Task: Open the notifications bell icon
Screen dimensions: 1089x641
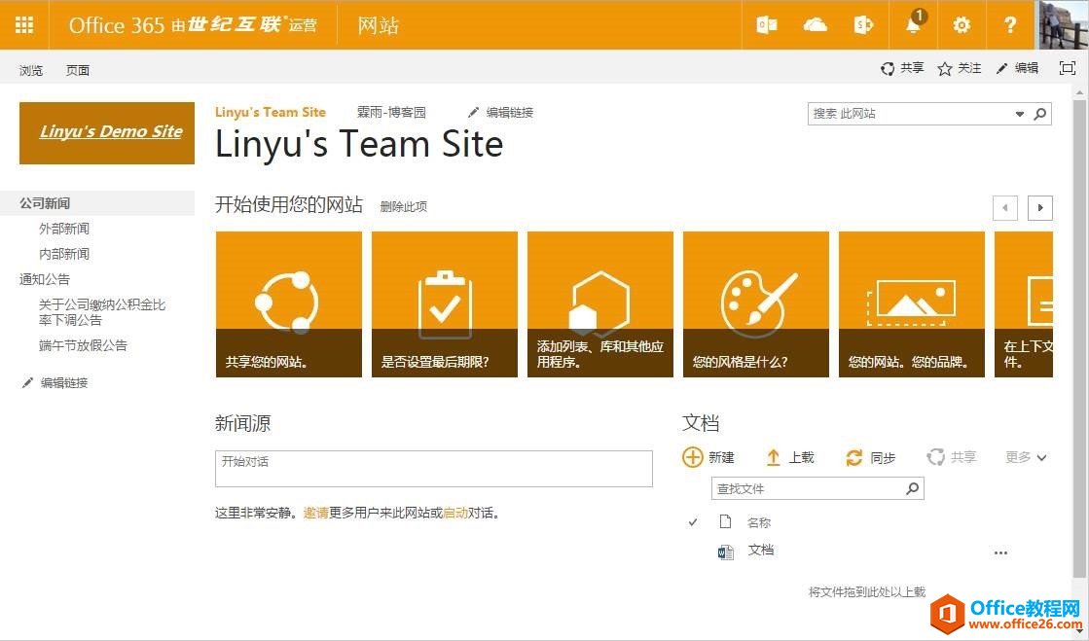Action: 913,25
